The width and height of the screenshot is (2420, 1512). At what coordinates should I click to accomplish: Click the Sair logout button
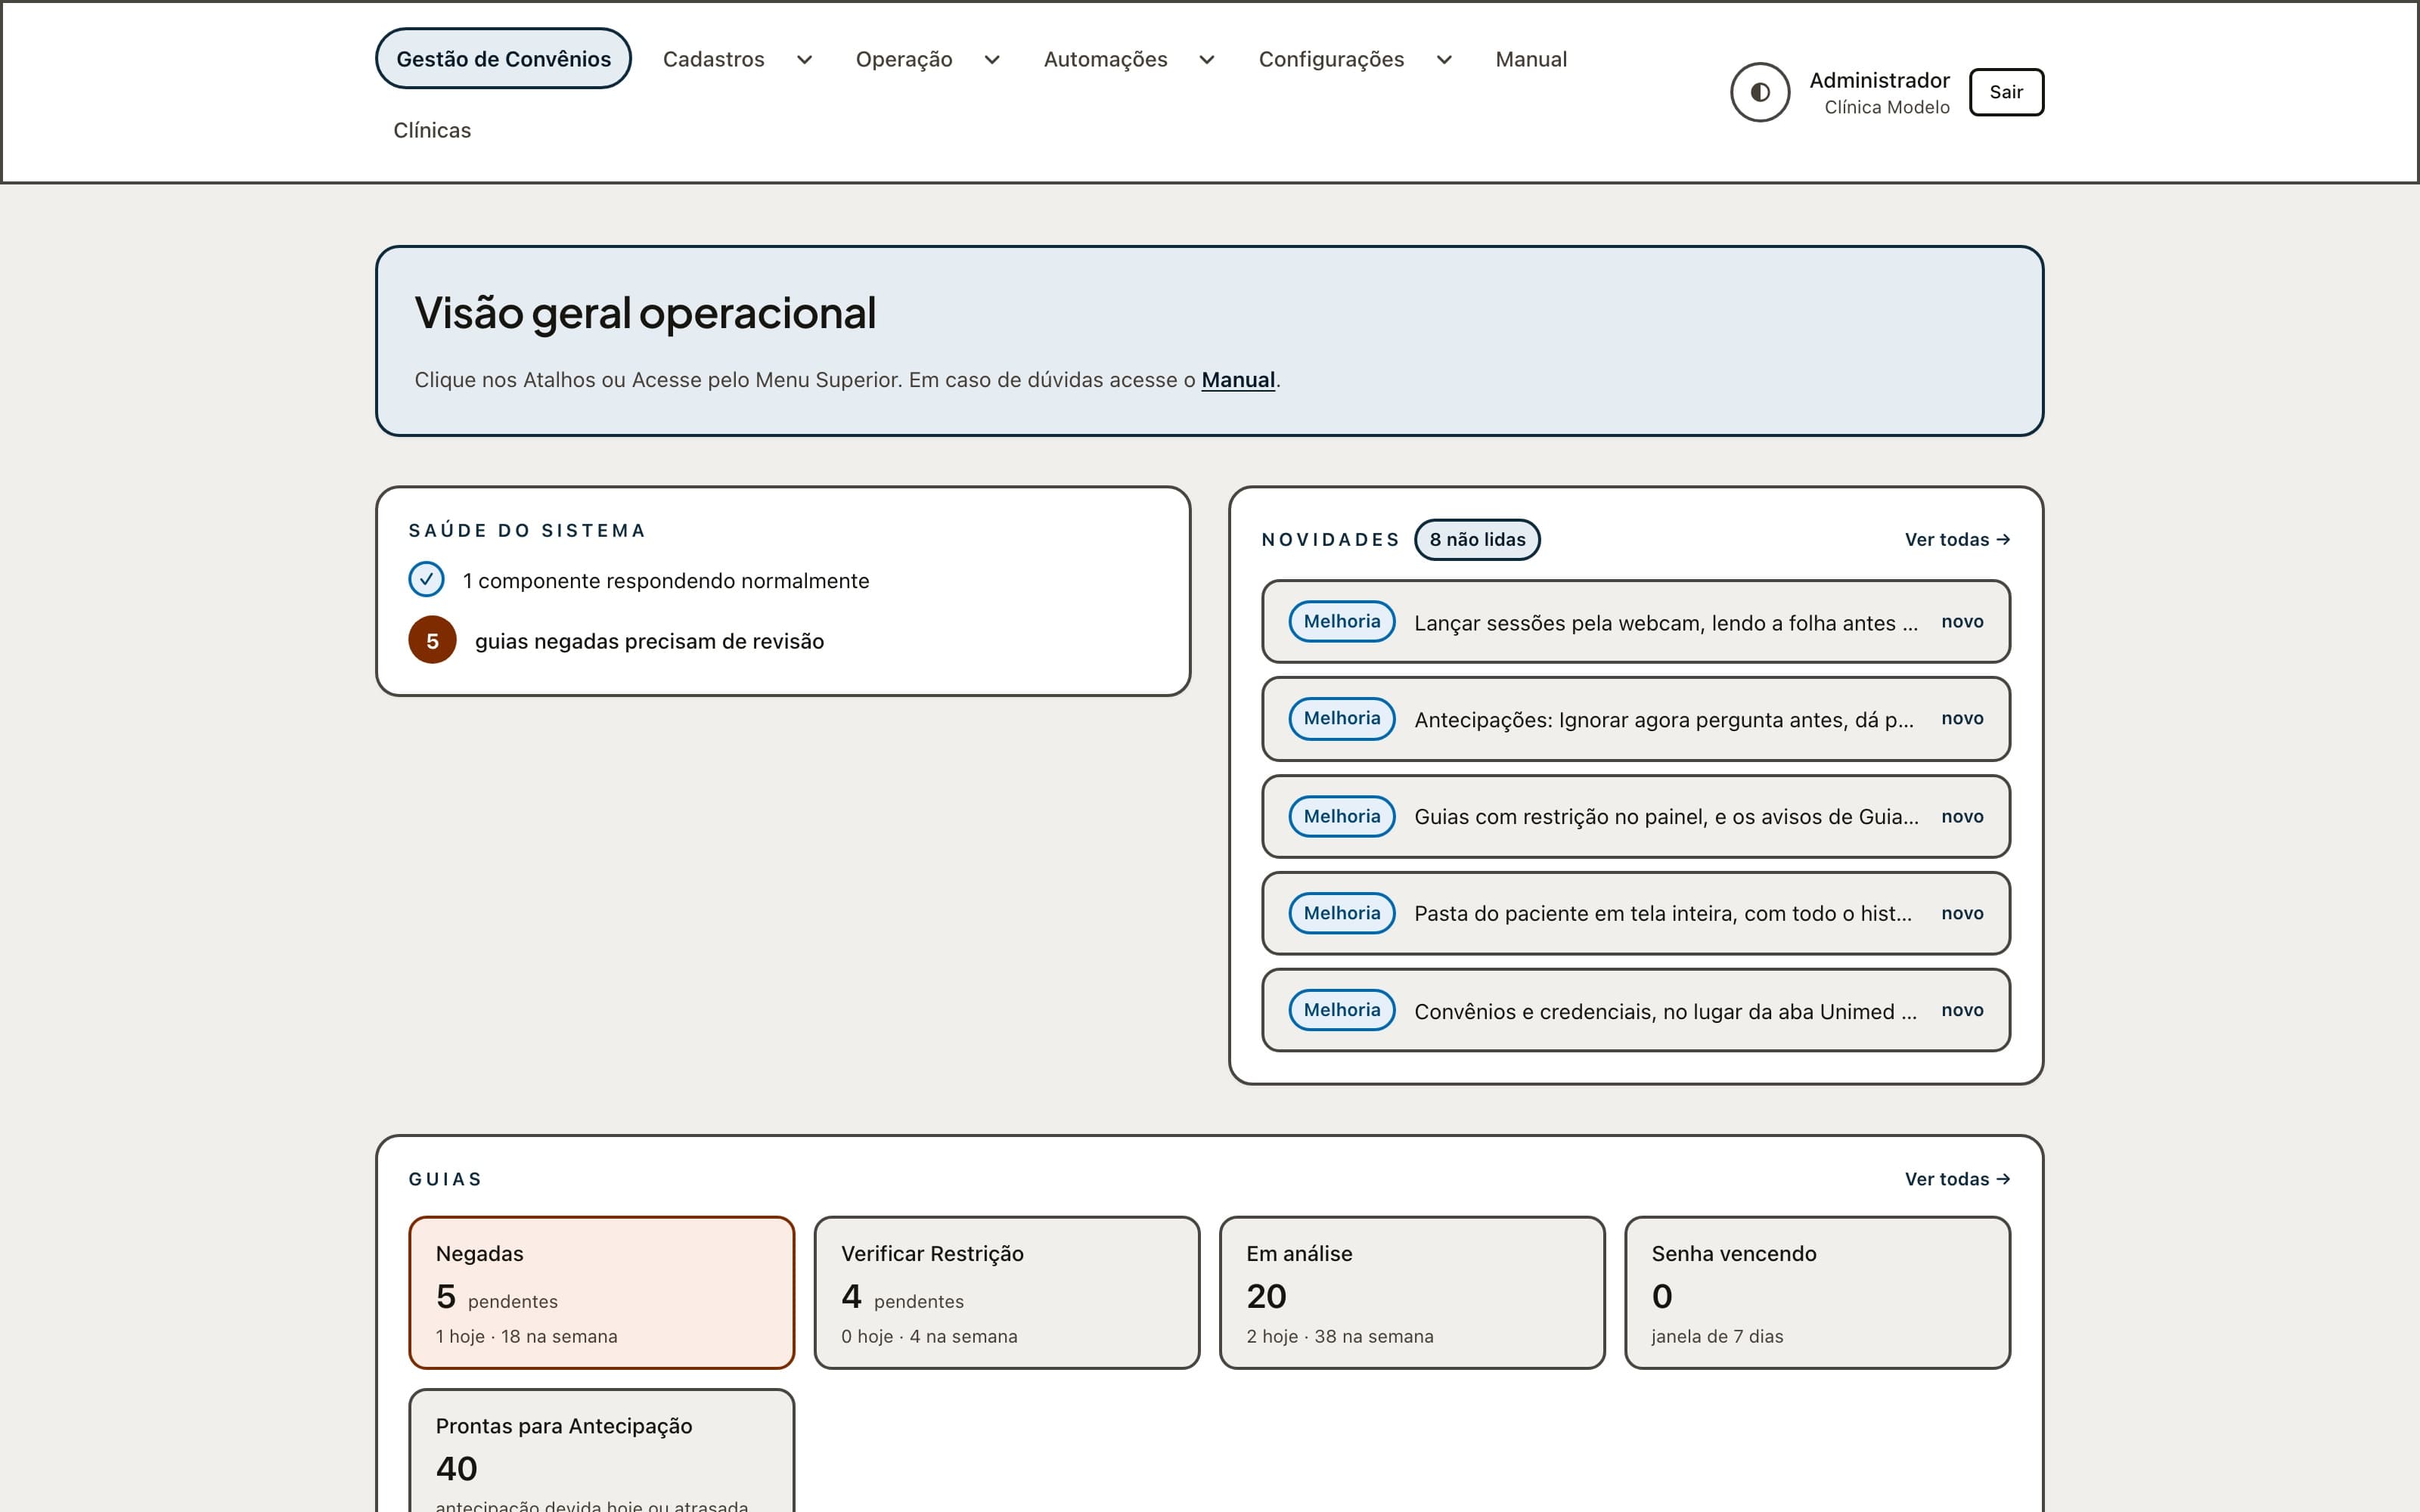tap(2006, 92)
